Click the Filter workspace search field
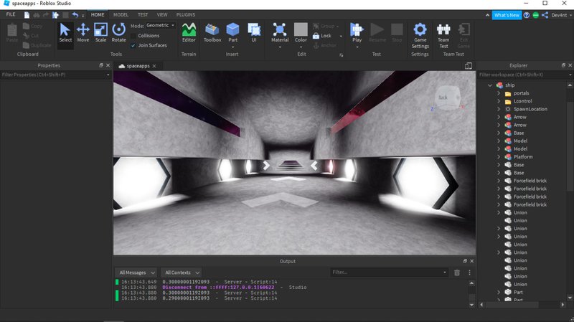Viewport: 574px width, 322px height. (520, 75)
